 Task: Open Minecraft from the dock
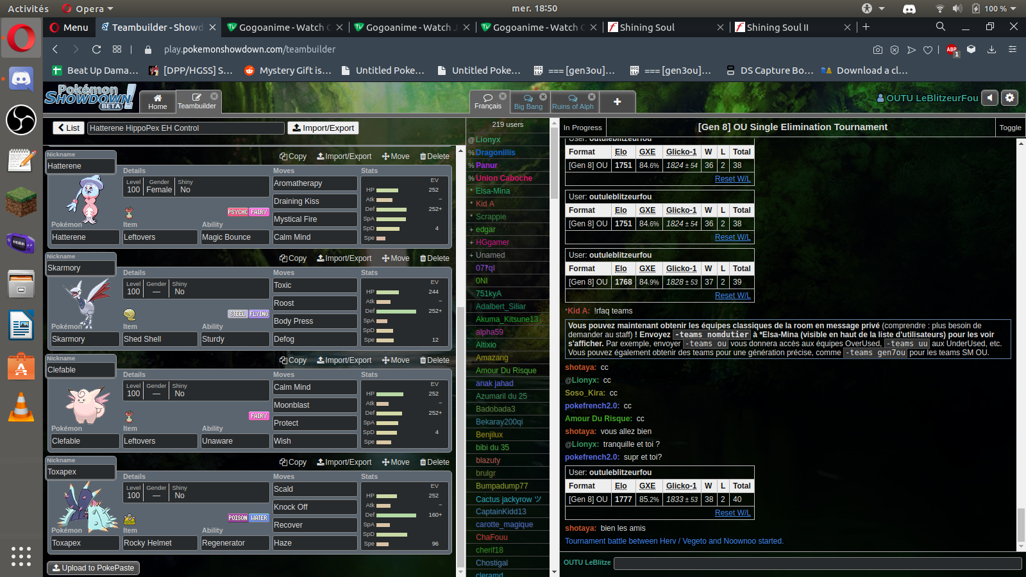(21, 202)
